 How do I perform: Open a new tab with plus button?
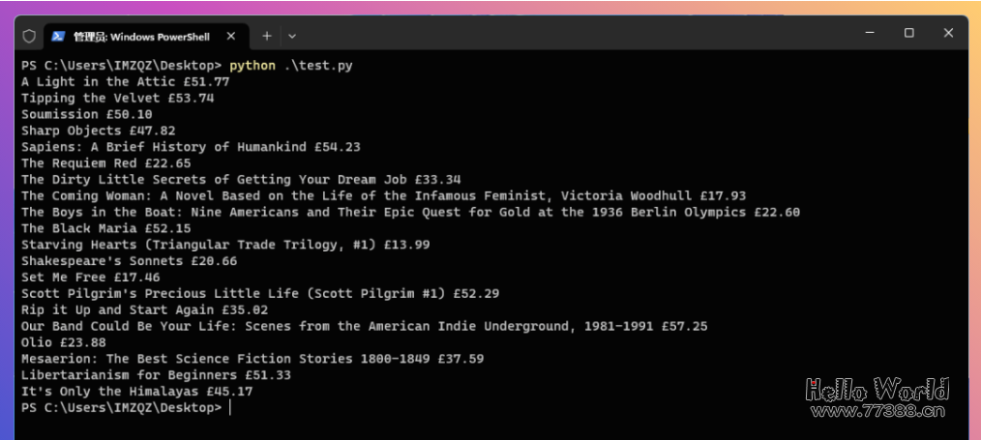tap(267, 36)
